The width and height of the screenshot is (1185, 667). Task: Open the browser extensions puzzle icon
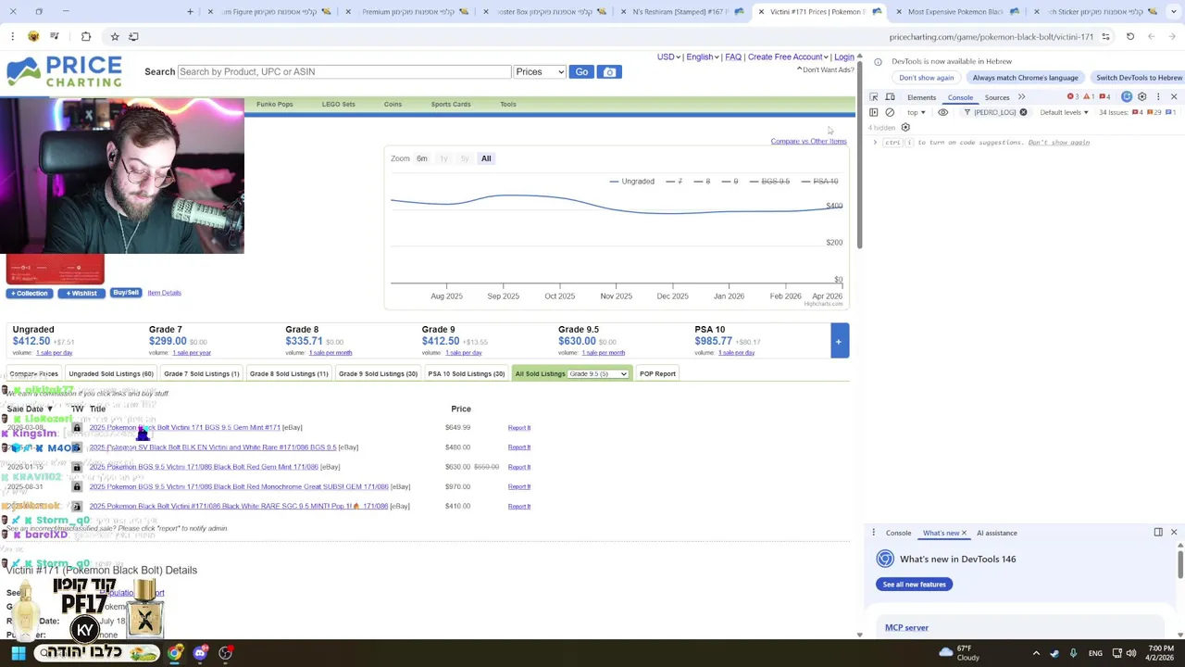tap(86, 36)
